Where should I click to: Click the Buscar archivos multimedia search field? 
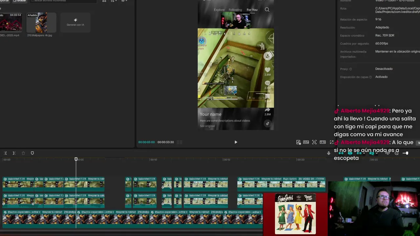[64, 1]
